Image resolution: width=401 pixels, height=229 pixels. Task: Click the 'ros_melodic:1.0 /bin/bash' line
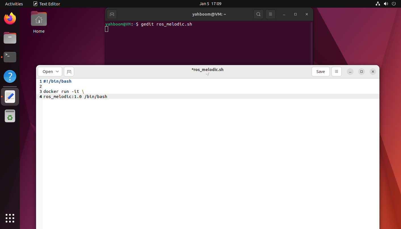75,97
